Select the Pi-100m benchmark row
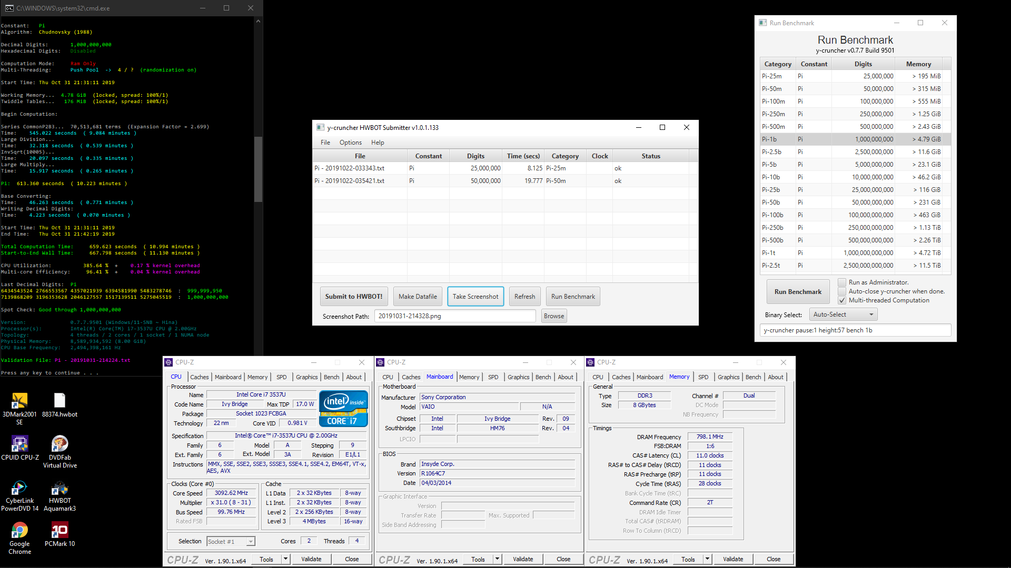The width and height of the screenshot is (1011, 568). [855, 102]
